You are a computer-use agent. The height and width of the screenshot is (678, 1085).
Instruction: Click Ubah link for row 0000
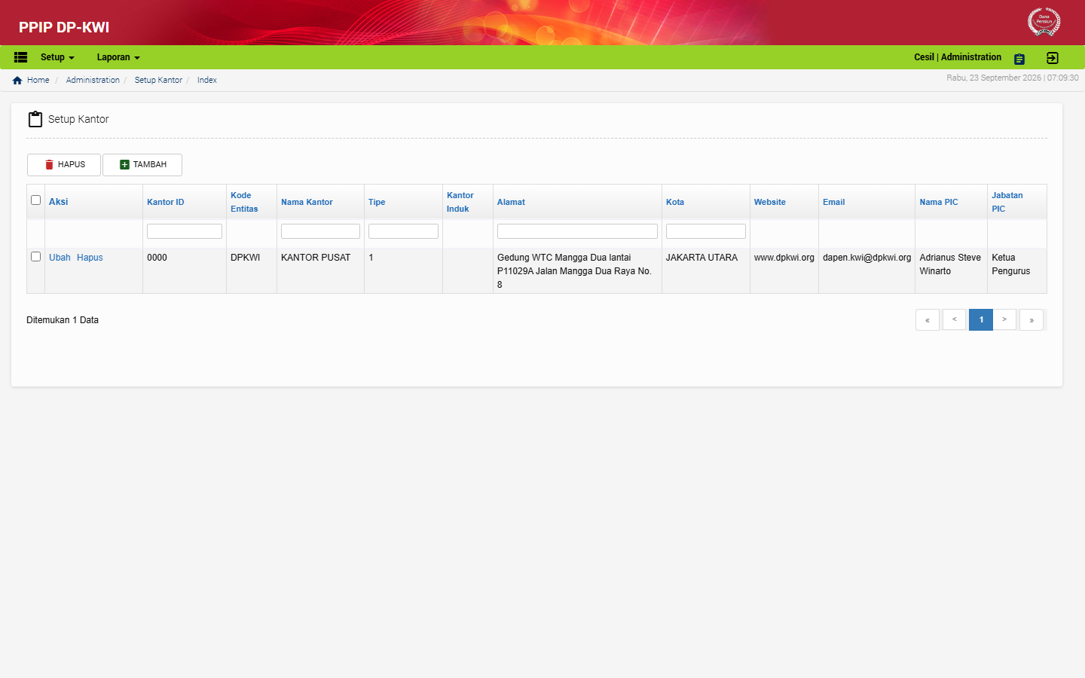(x=60, y=258)
